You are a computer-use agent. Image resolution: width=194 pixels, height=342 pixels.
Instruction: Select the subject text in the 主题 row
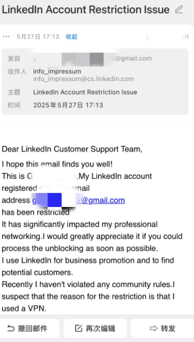click(85, 92)
